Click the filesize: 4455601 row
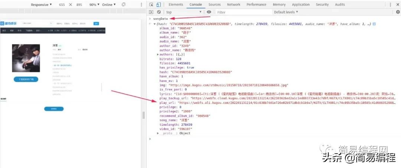 point(175,63)
